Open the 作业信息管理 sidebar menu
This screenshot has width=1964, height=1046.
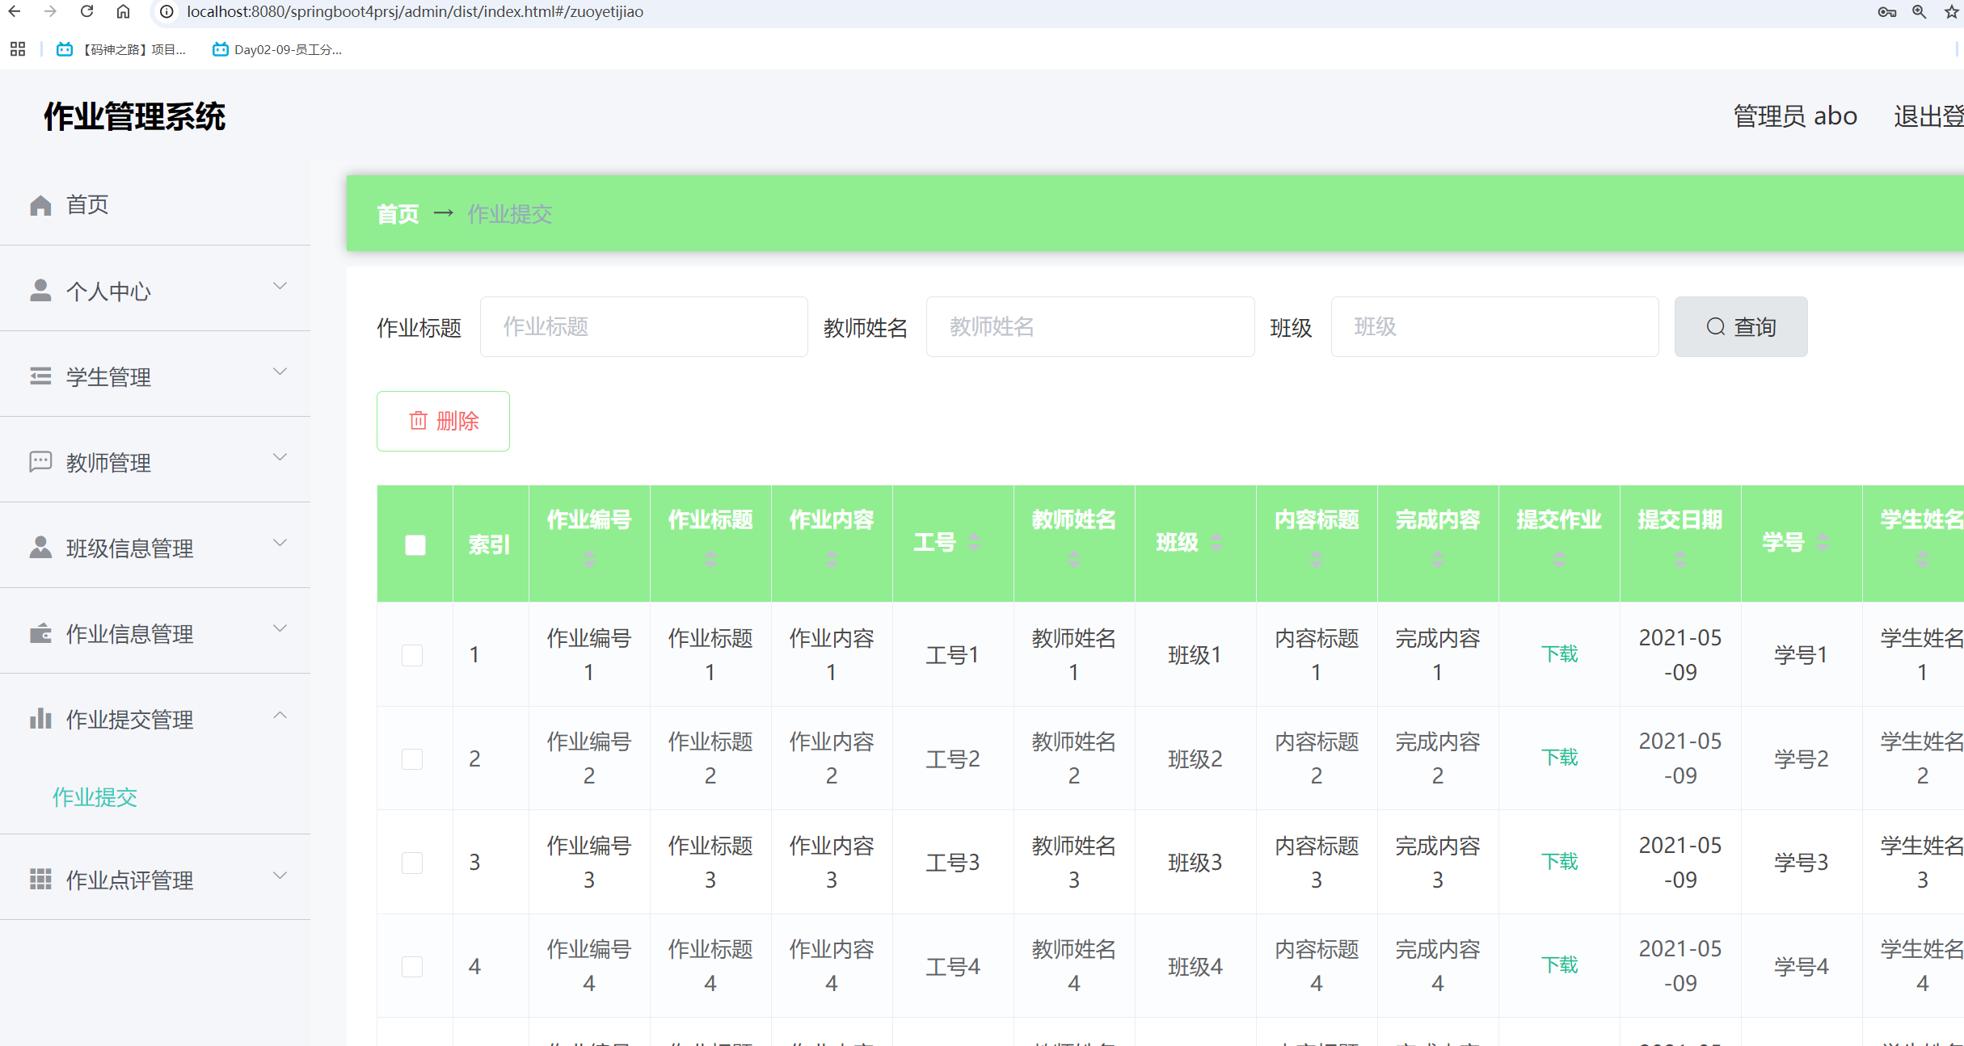pos(129,634)
